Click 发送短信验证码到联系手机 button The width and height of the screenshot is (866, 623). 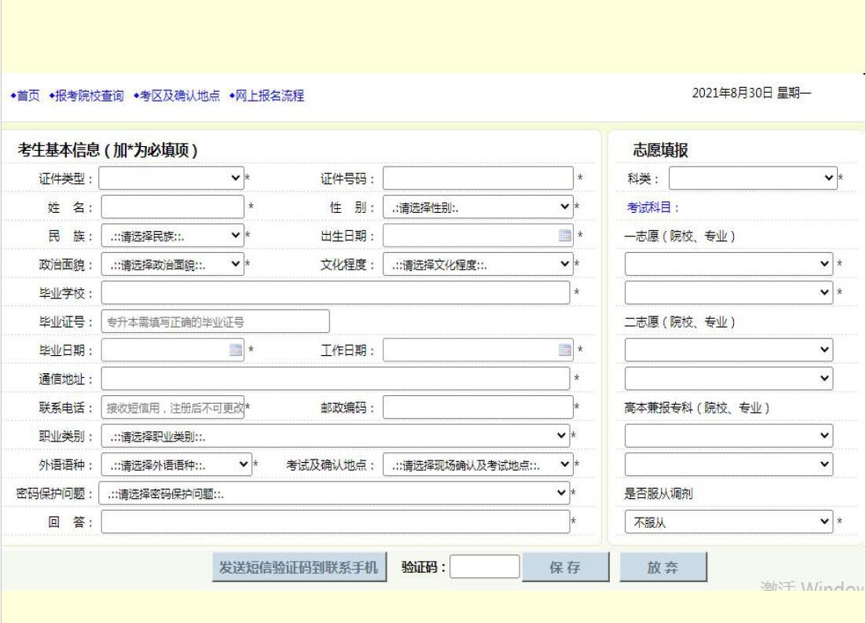tap(299, 567)
